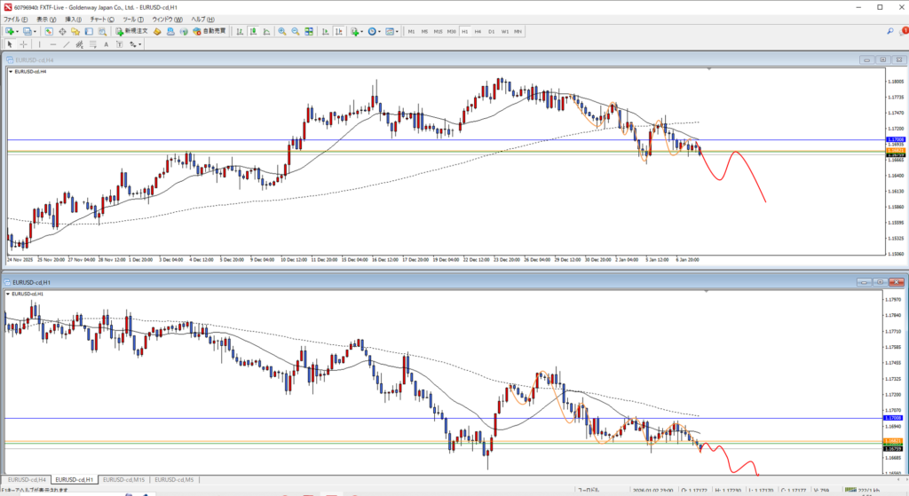Screen dimensions: 909x496
Task: Select the M5 timeframe button
Action: (x=425, y=31)
